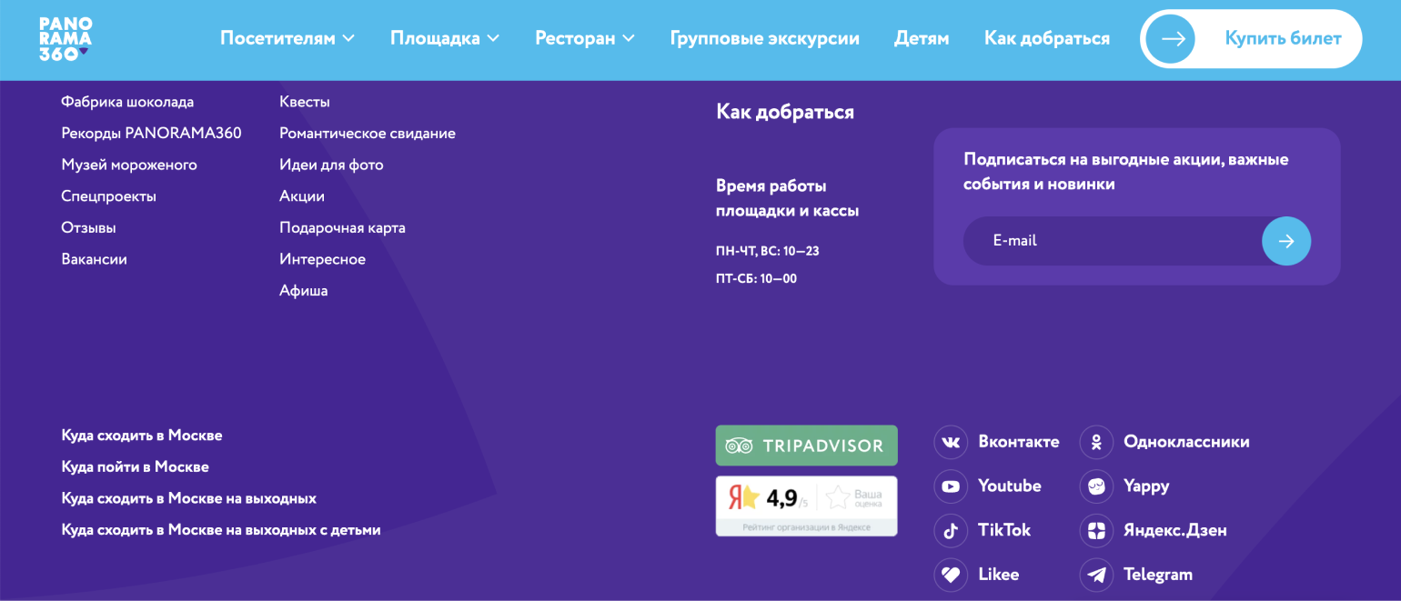Click the Ваша оценка star
The width and height of the screenshot is (1401, 601).
coord(838,497)
